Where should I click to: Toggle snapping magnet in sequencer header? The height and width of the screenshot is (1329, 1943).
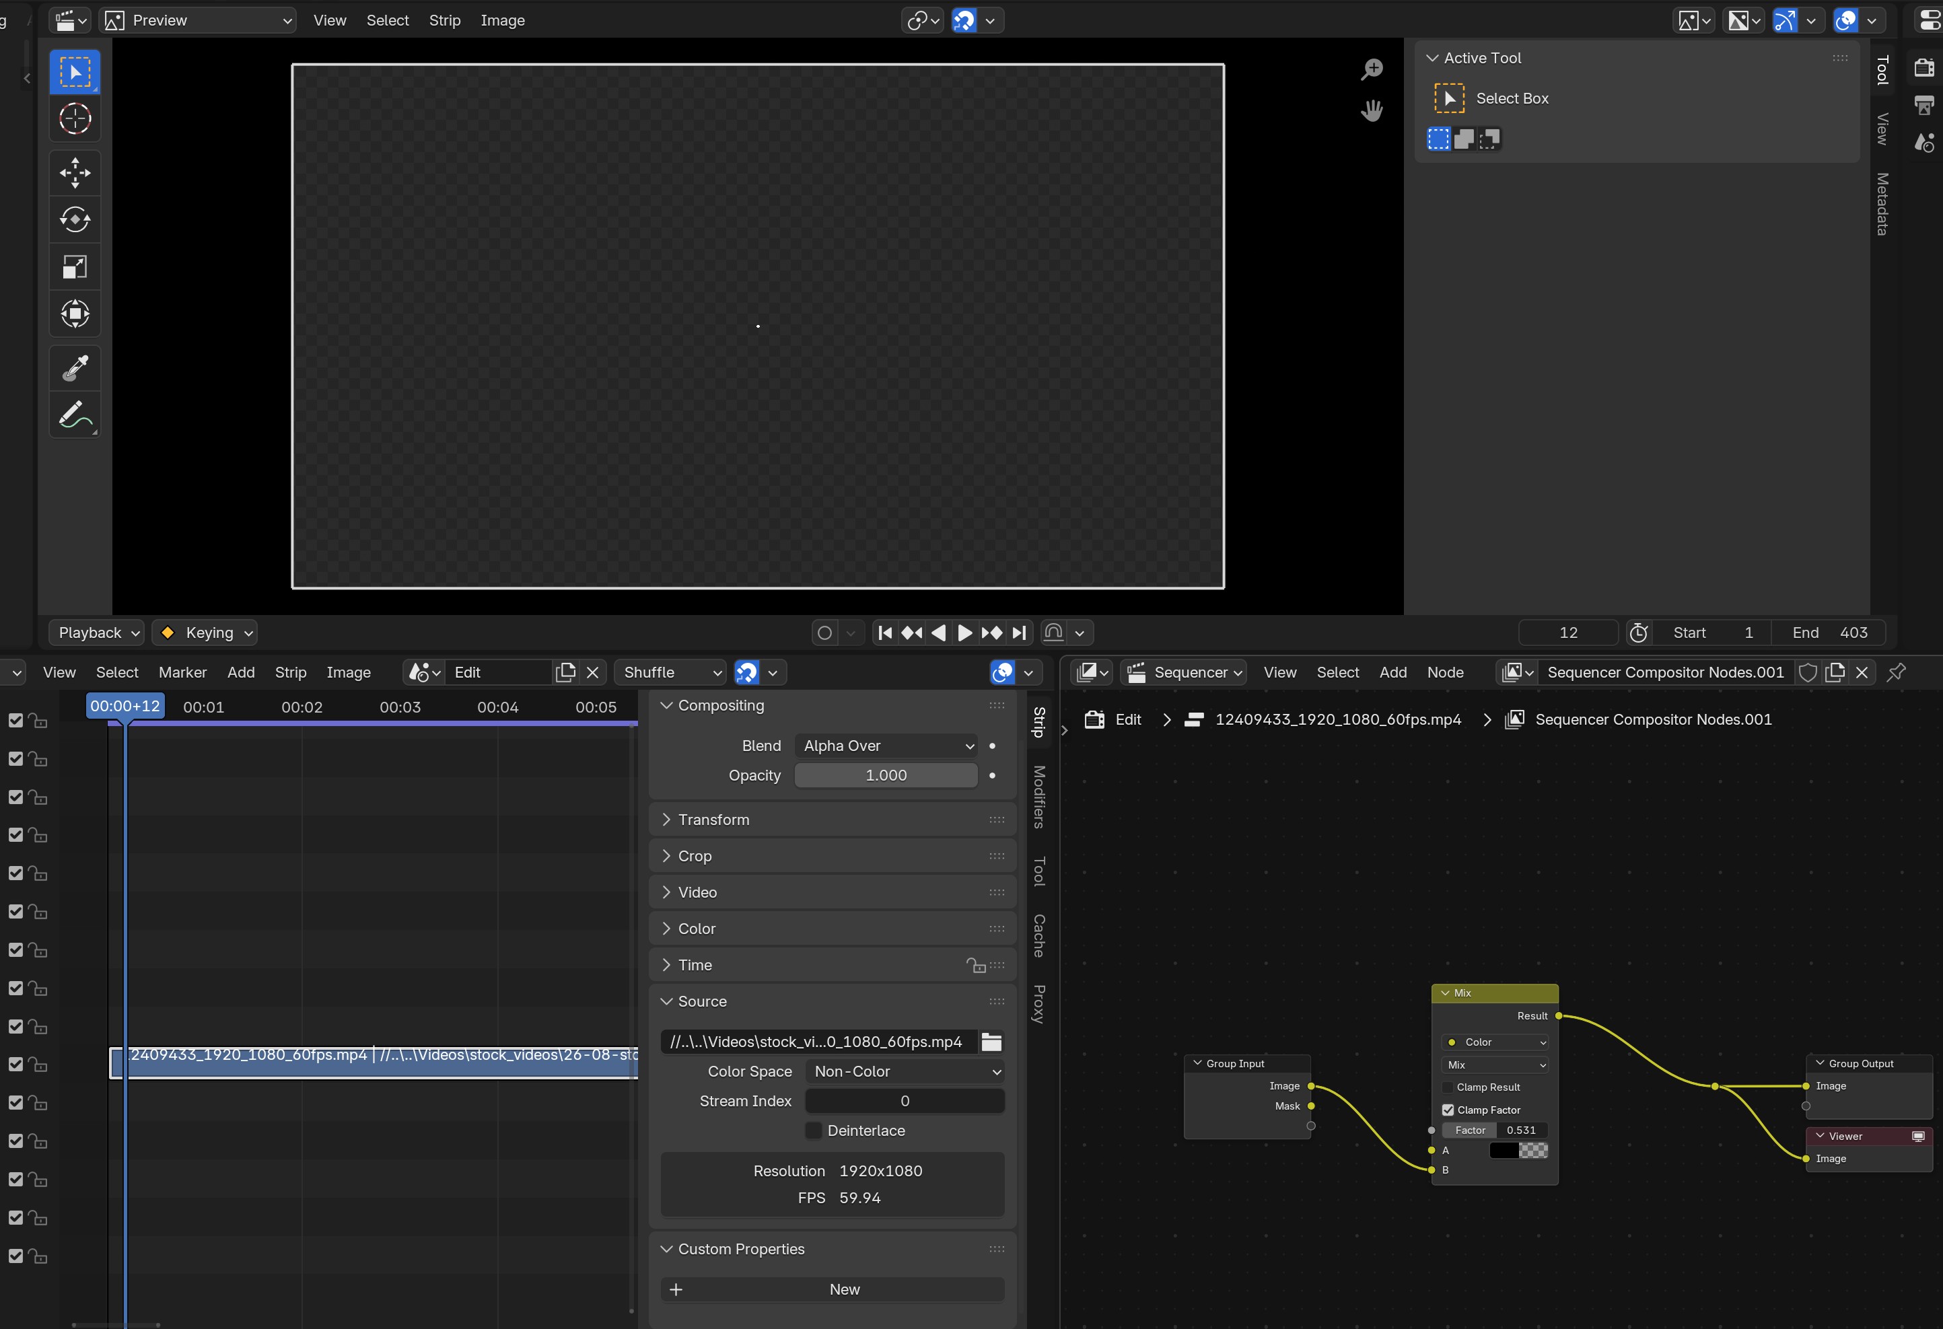click(x=746, y=672)
